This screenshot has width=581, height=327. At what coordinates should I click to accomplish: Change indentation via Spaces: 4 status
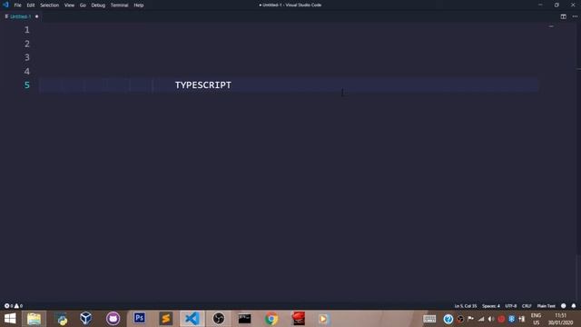click(x=490, y=306)
